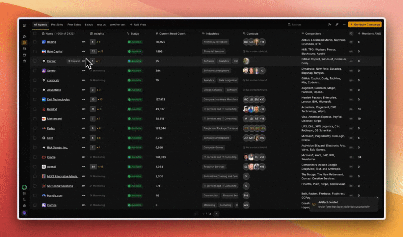The width and height of the screenshot is (403, 237).
Task: Switch to the Pre Sales tab
Action: (x=57, y=25)
